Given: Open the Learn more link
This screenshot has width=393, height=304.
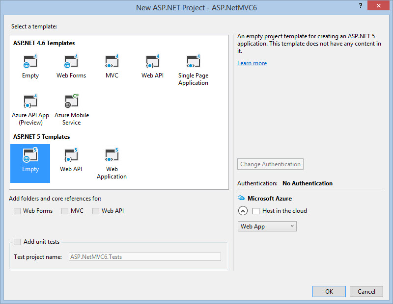Looking at the screenshot, I should click(x=252, y=63).
